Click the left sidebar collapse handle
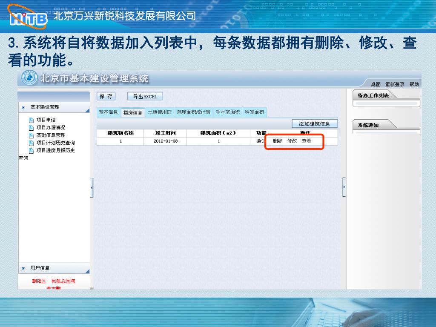The height and width of the screenshot is (327, 436). (92, 188)
